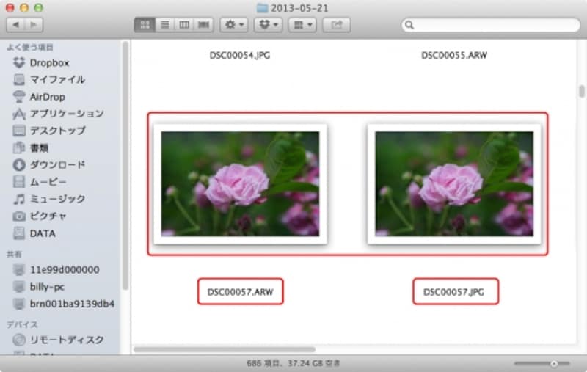This screenshot has width=587, height=372.
Task: Click the DSC00057.ARW file name
Action: (x=241, y=292)
